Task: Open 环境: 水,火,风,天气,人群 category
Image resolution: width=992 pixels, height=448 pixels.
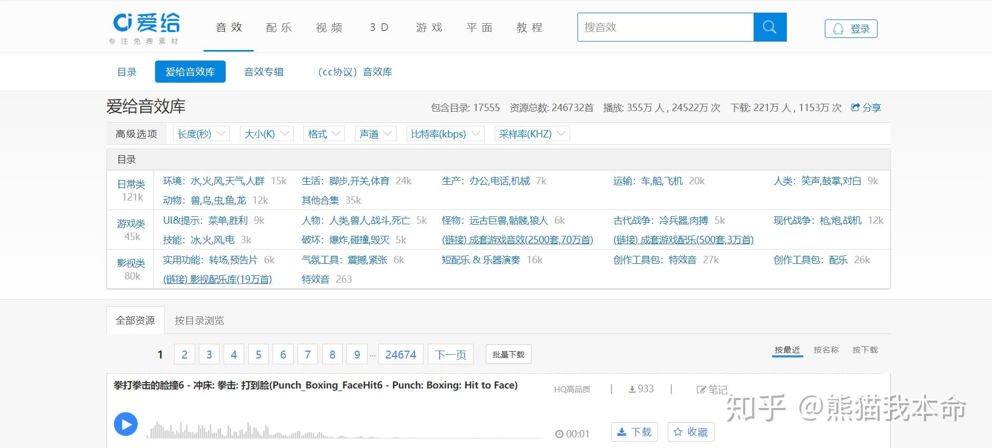Action: coord(214,181)
